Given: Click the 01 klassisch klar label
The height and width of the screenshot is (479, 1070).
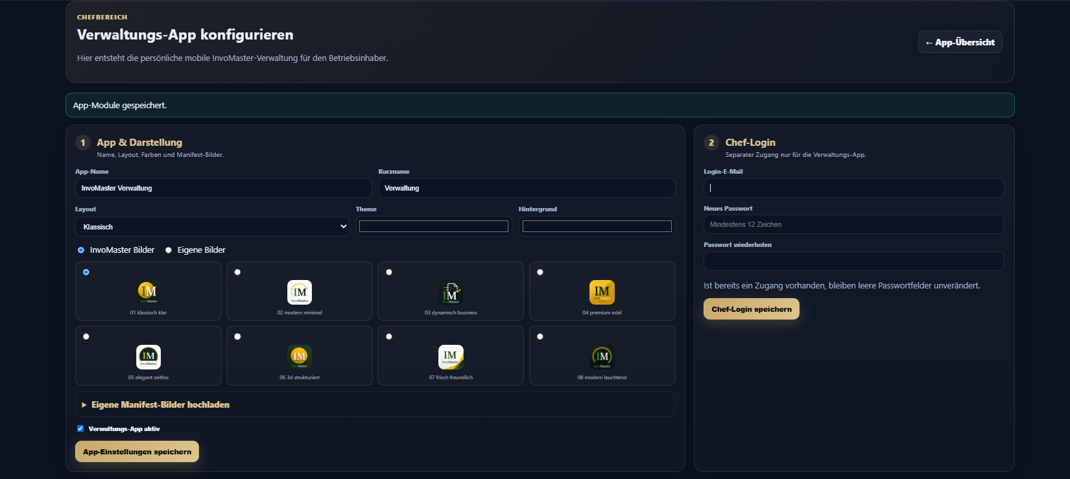Looking at the screenshot, I should pos(149,312).
